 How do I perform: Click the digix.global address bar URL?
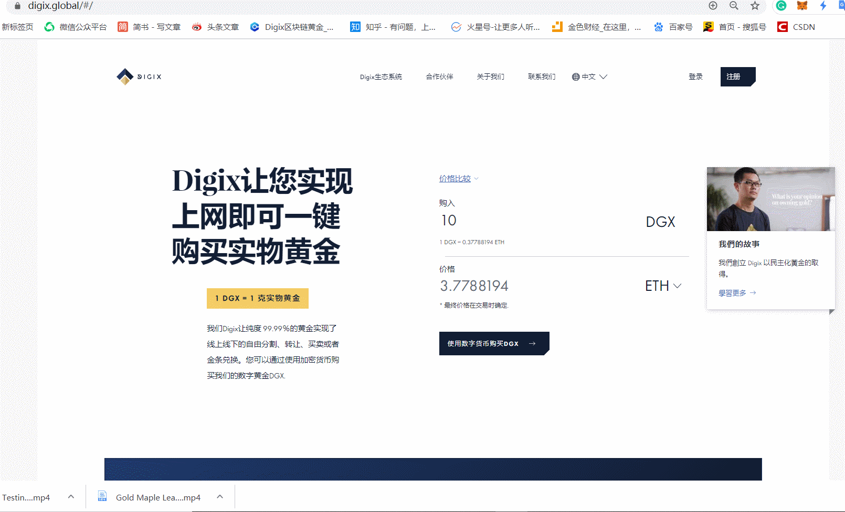tap(60, 6)
